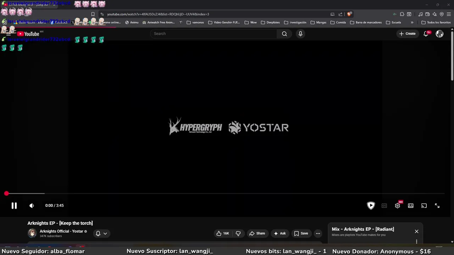
Task: Click the Arknights EP - [Keep the torch] title
Action: (x=60, y=223)
